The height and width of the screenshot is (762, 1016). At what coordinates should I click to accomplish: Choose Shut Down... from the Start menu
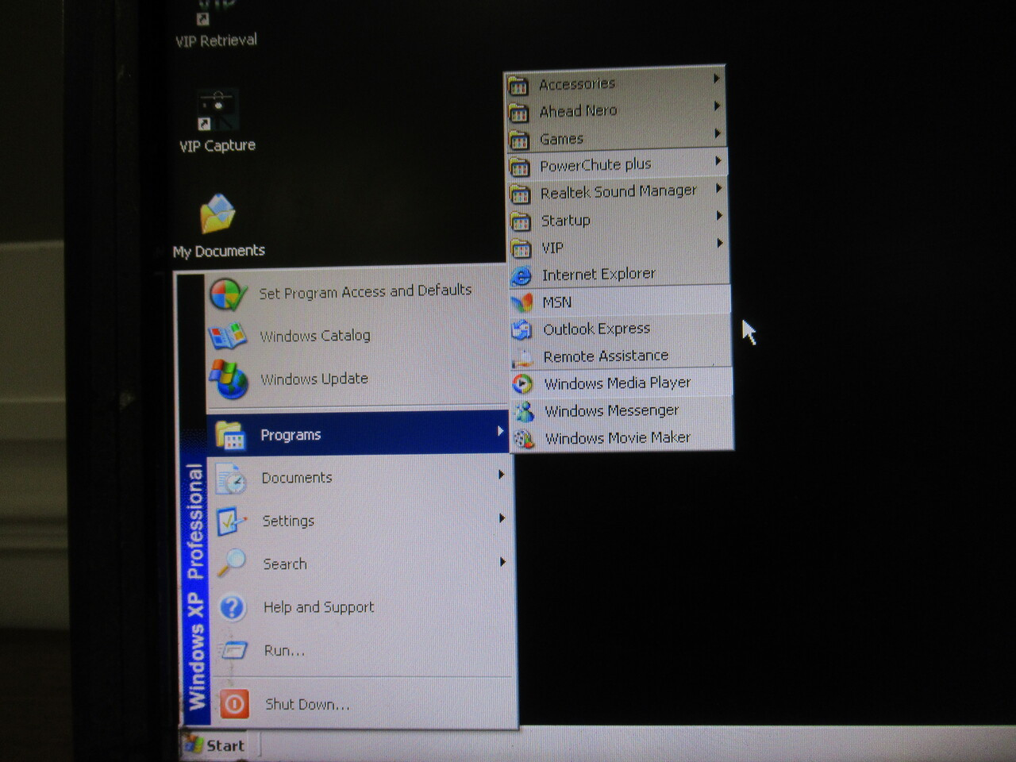364,704
